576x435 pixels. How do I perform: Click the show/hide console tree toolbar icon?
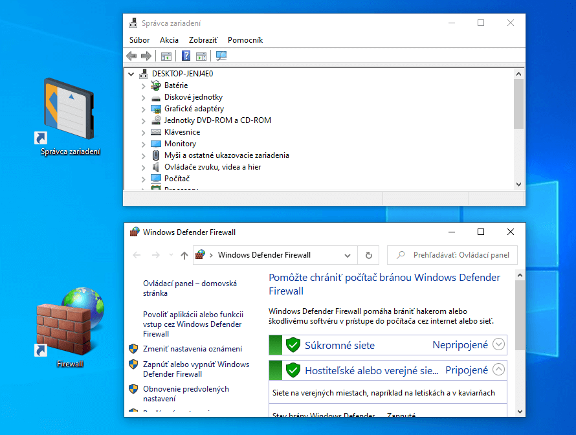166,56
